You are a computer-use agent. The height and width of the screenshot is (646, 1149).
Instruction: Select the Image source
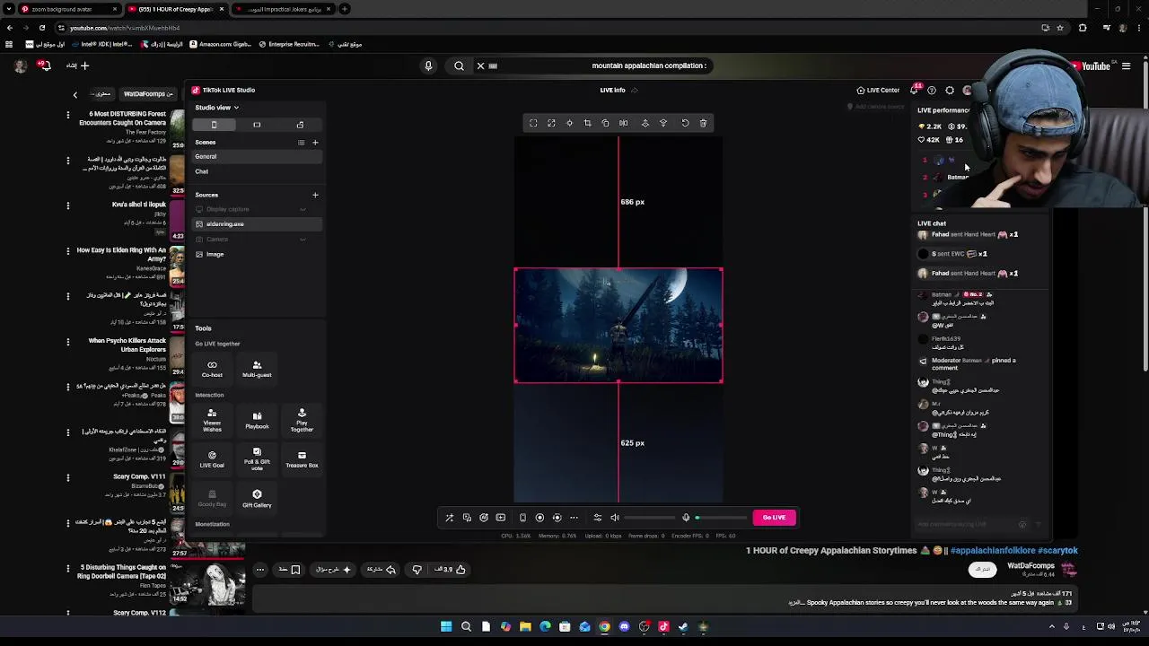(x=256, y=255)
